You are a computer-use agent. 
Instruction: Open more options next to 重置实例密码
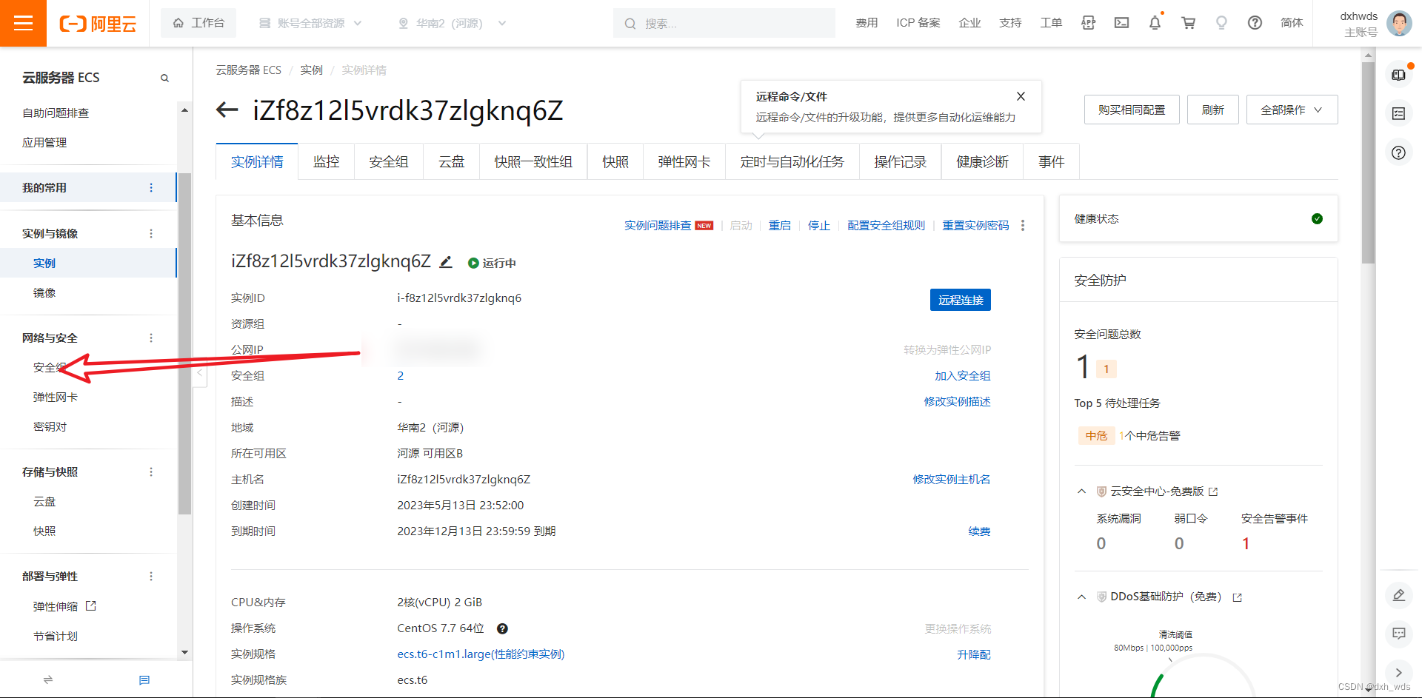1023,225
